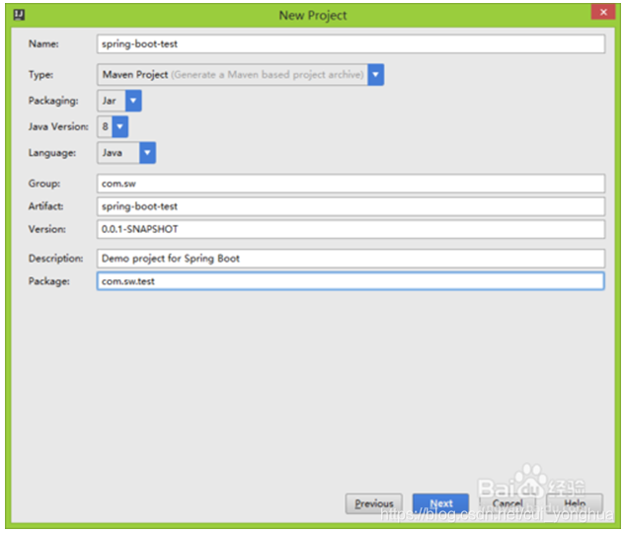Open the Java Version dropdown set to 8
624x533 pixels.
pyautogui.click(x=113, y=126)
